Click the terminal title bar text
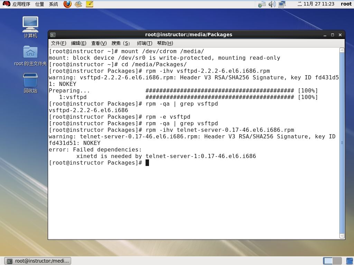The image size is (354, 265). (x=188, y=35)
